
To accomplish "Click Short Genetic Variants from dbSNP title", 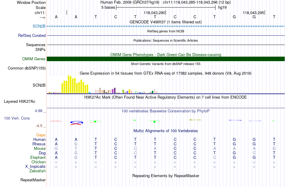I will (x=166, y=64).
